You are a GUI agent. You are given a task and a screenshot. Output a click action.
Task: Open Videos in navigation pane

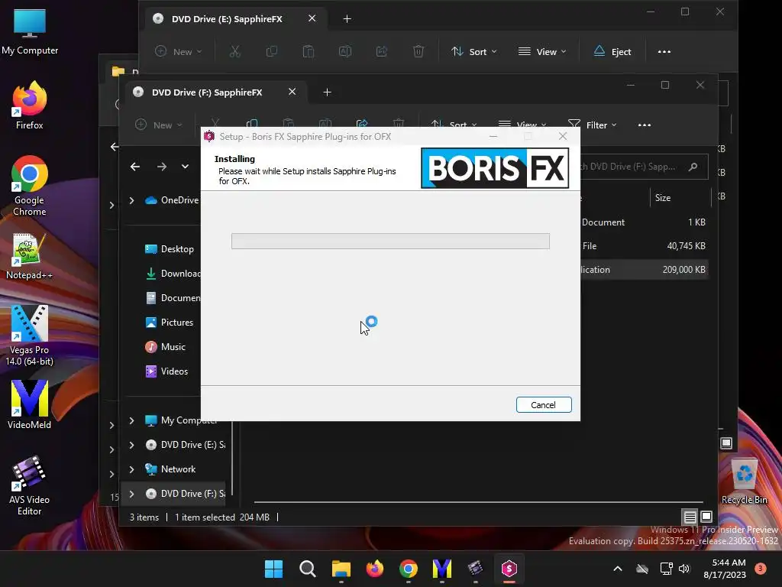[x=166, y=371]
